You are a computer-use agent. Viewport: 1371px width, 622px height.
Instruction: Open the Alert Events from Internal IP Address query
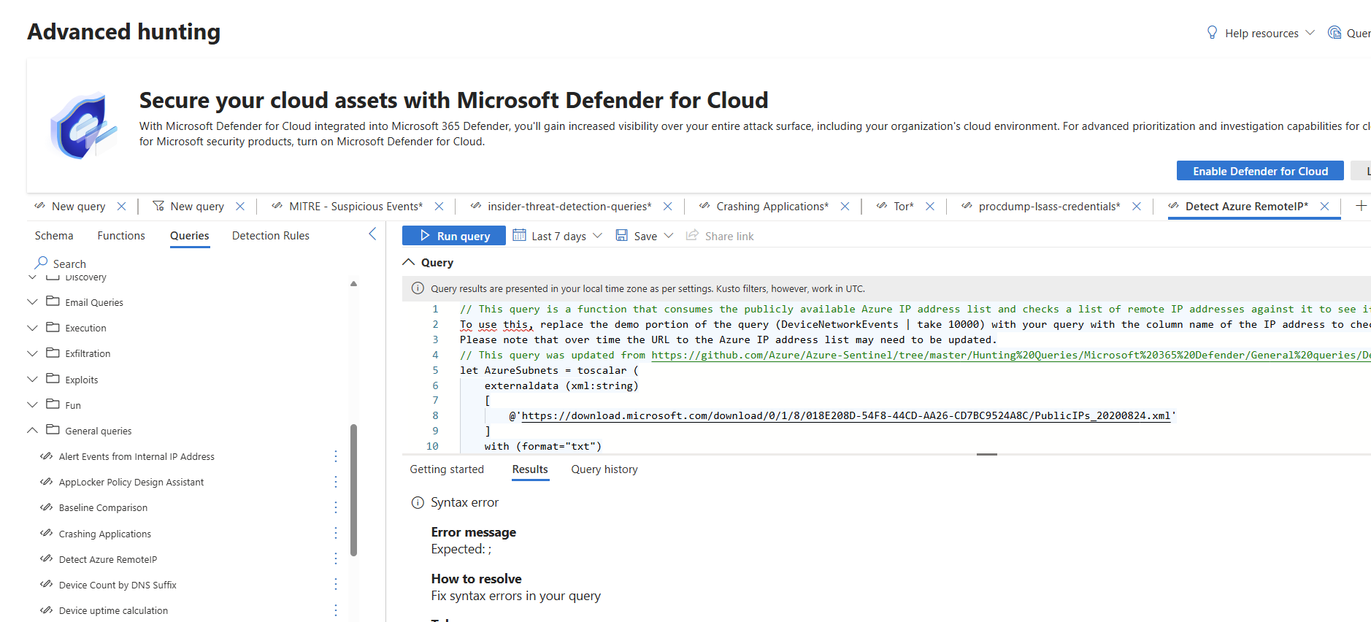tap(137, 456)
